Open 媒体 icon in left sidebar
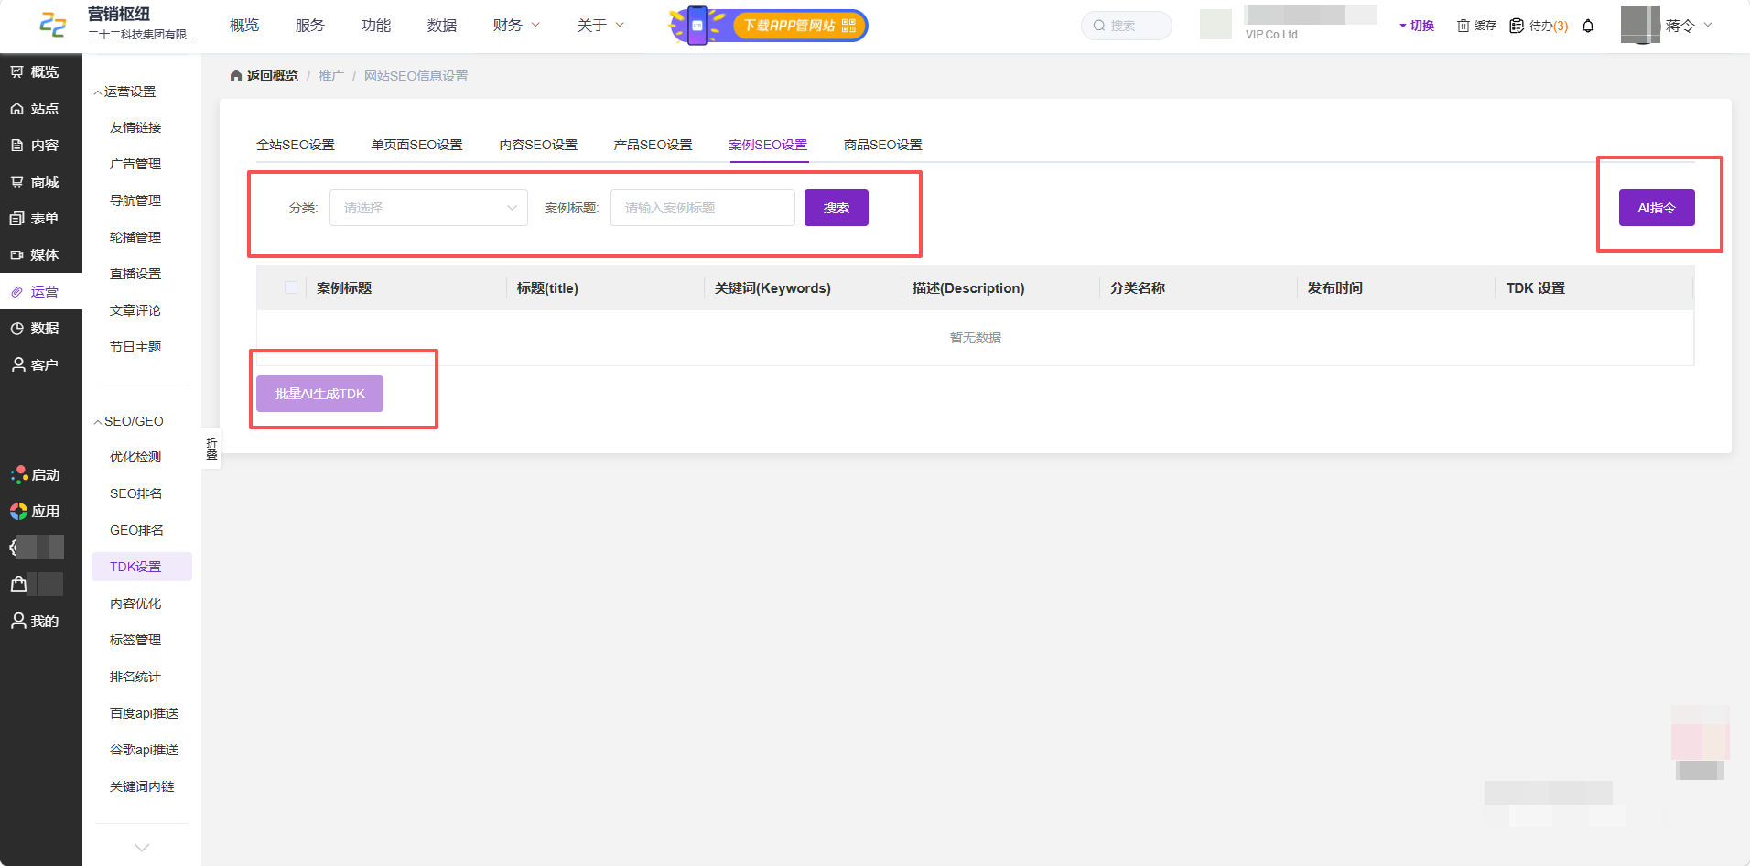This screenshot has height=866, width=1750. pos(17,255)
